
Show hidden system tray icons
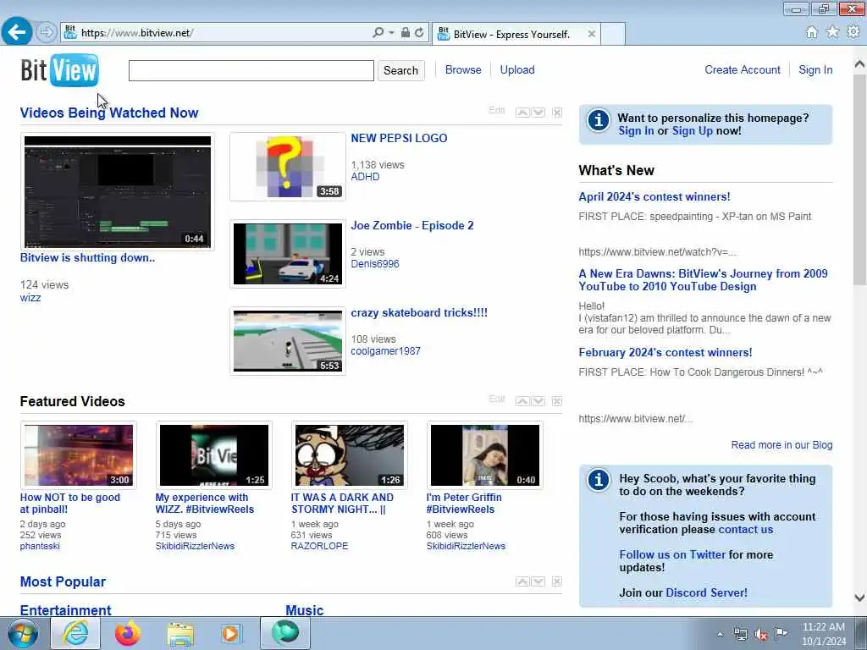(720, 634)
